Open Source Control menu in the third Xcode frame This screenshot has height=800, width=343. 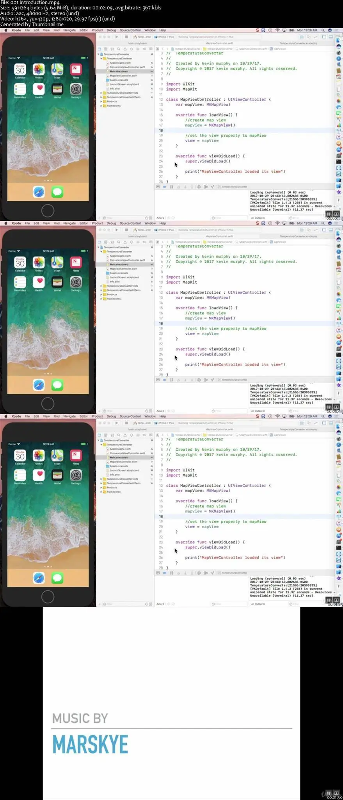pyautogui.click(x=130, y=416)
